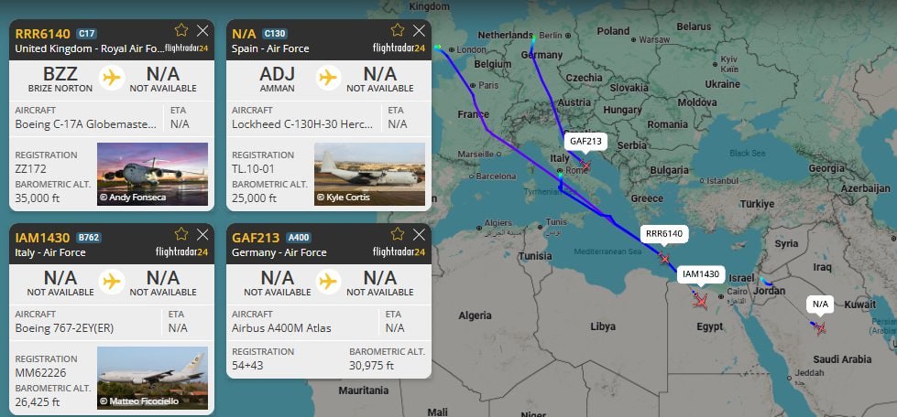
Task: Select the RRR6140 plane marker on the map
Action: click(664, 259)
